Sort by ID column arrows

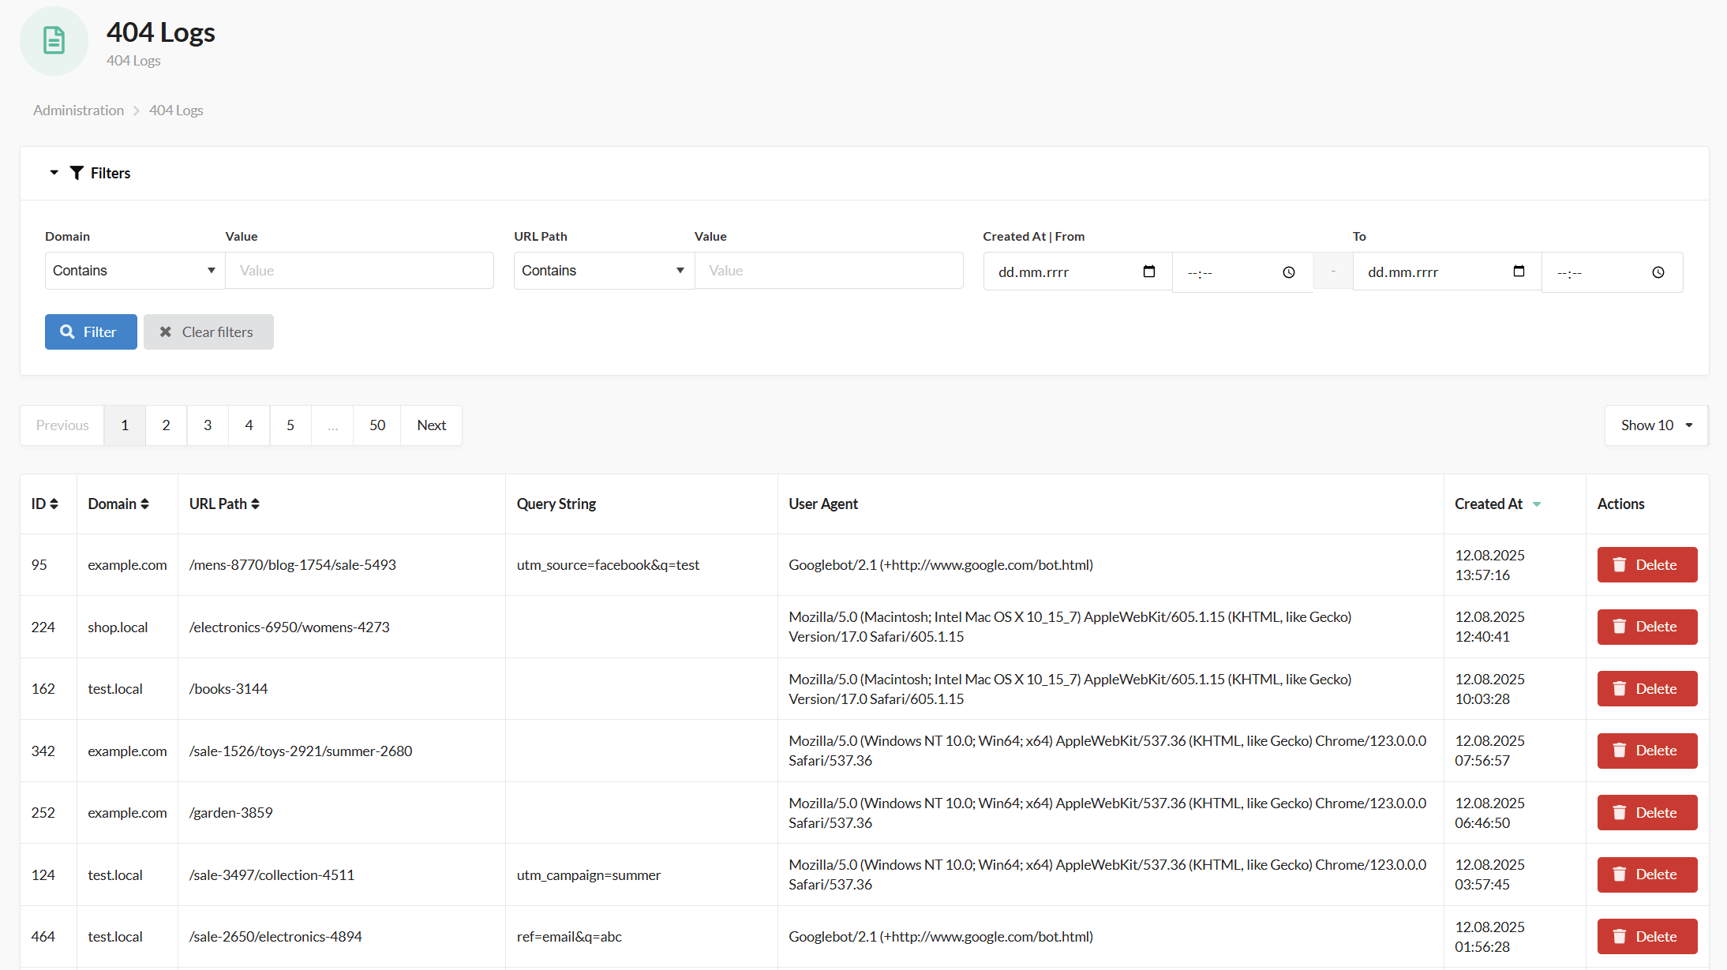tap(54, 504)
